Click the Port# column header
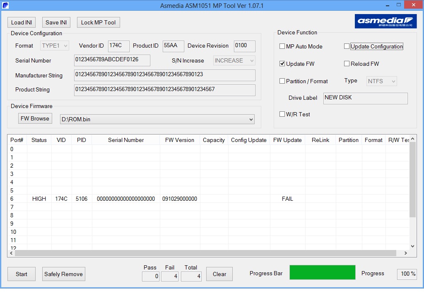The image size is (424, 298). pos(17,140)
